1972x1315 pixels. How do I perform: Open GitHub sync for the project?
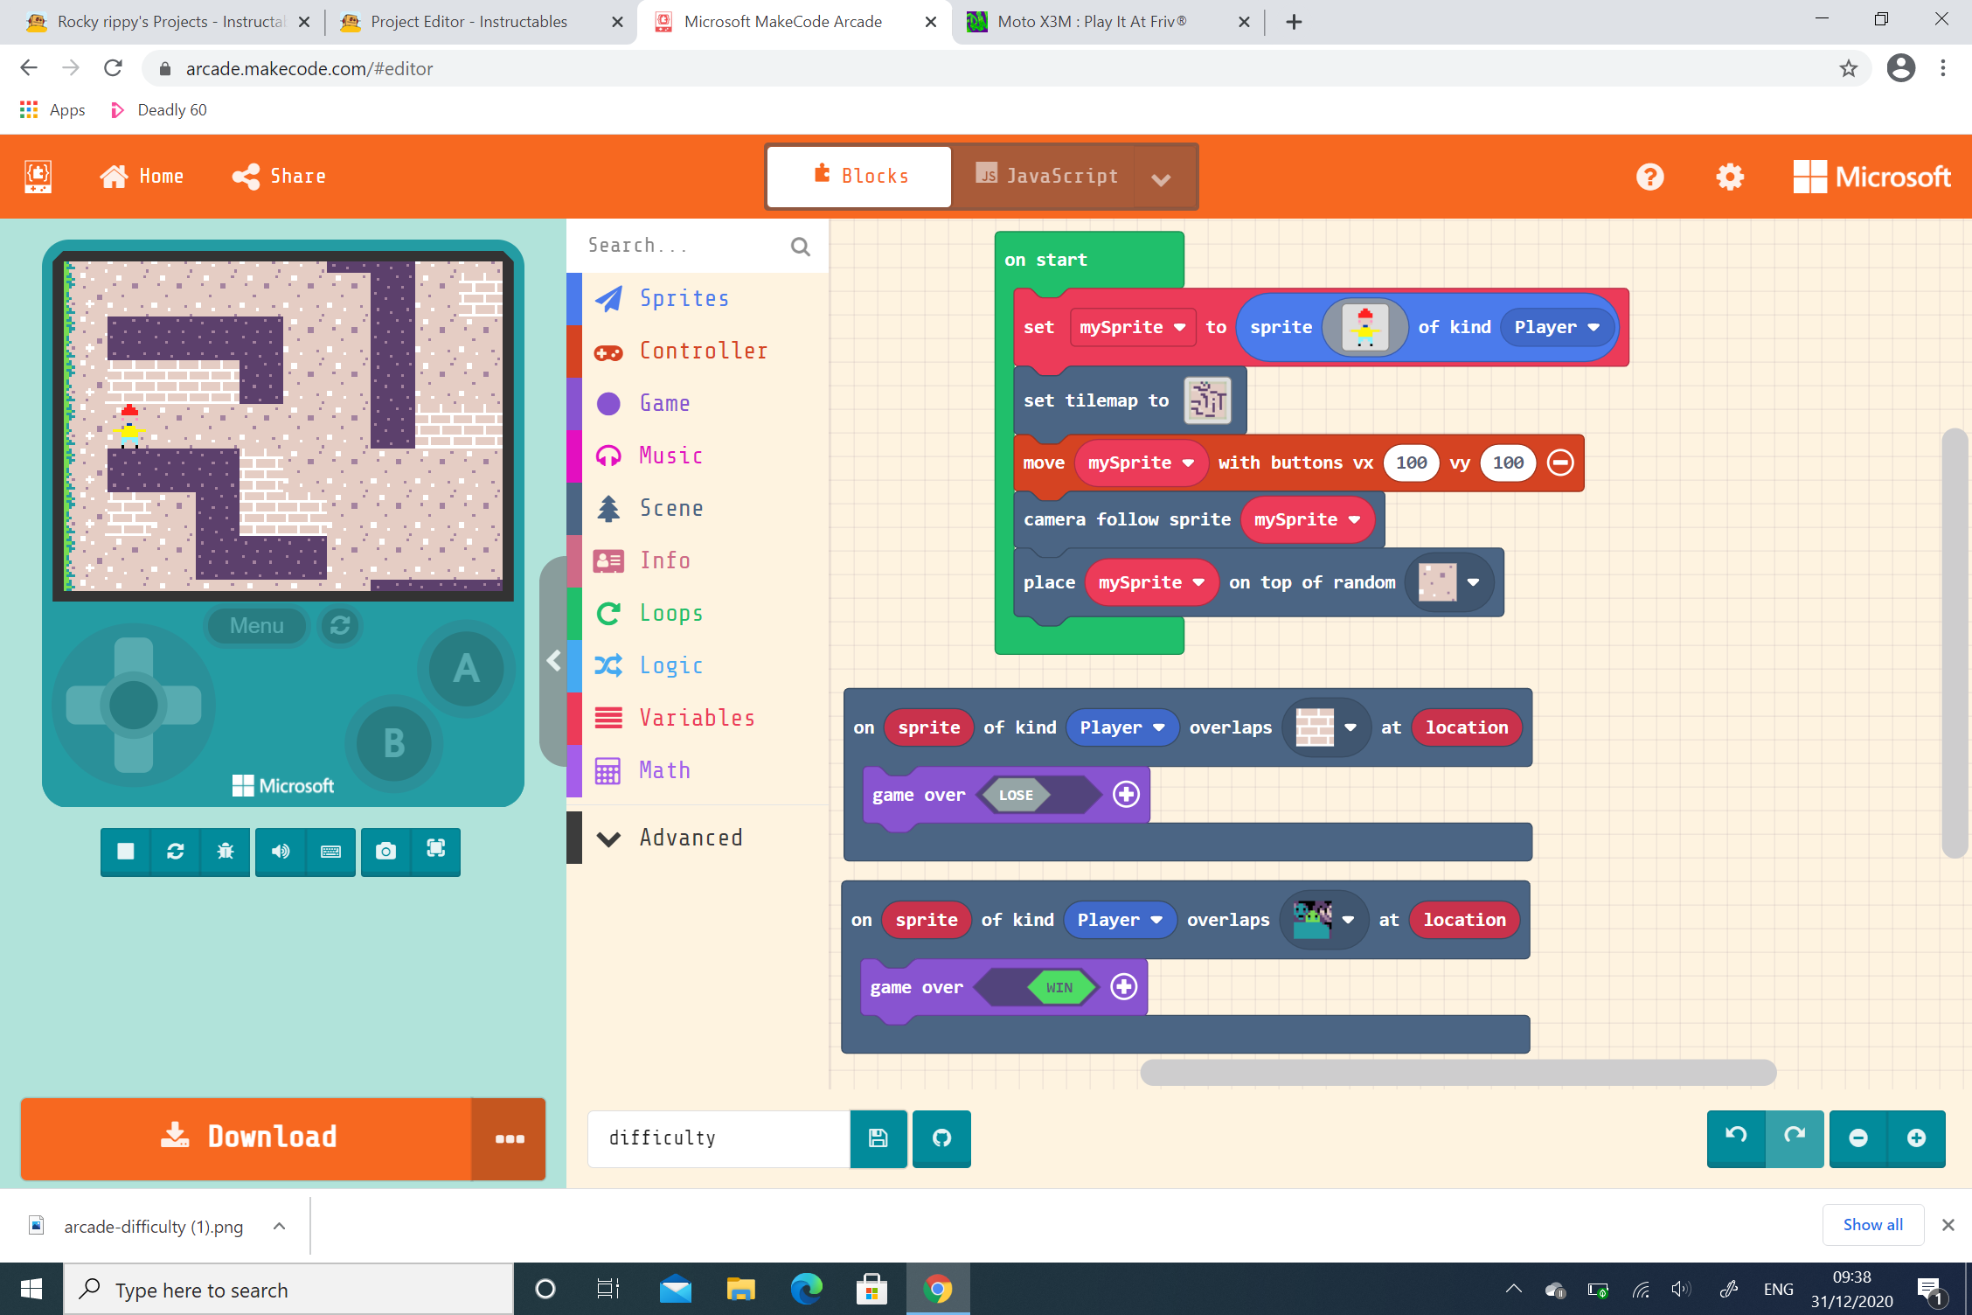click(x=941, y=1138)
